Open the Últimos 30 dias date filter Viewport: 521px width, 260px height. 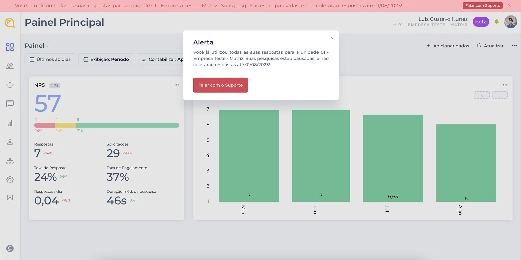[50, 59]
